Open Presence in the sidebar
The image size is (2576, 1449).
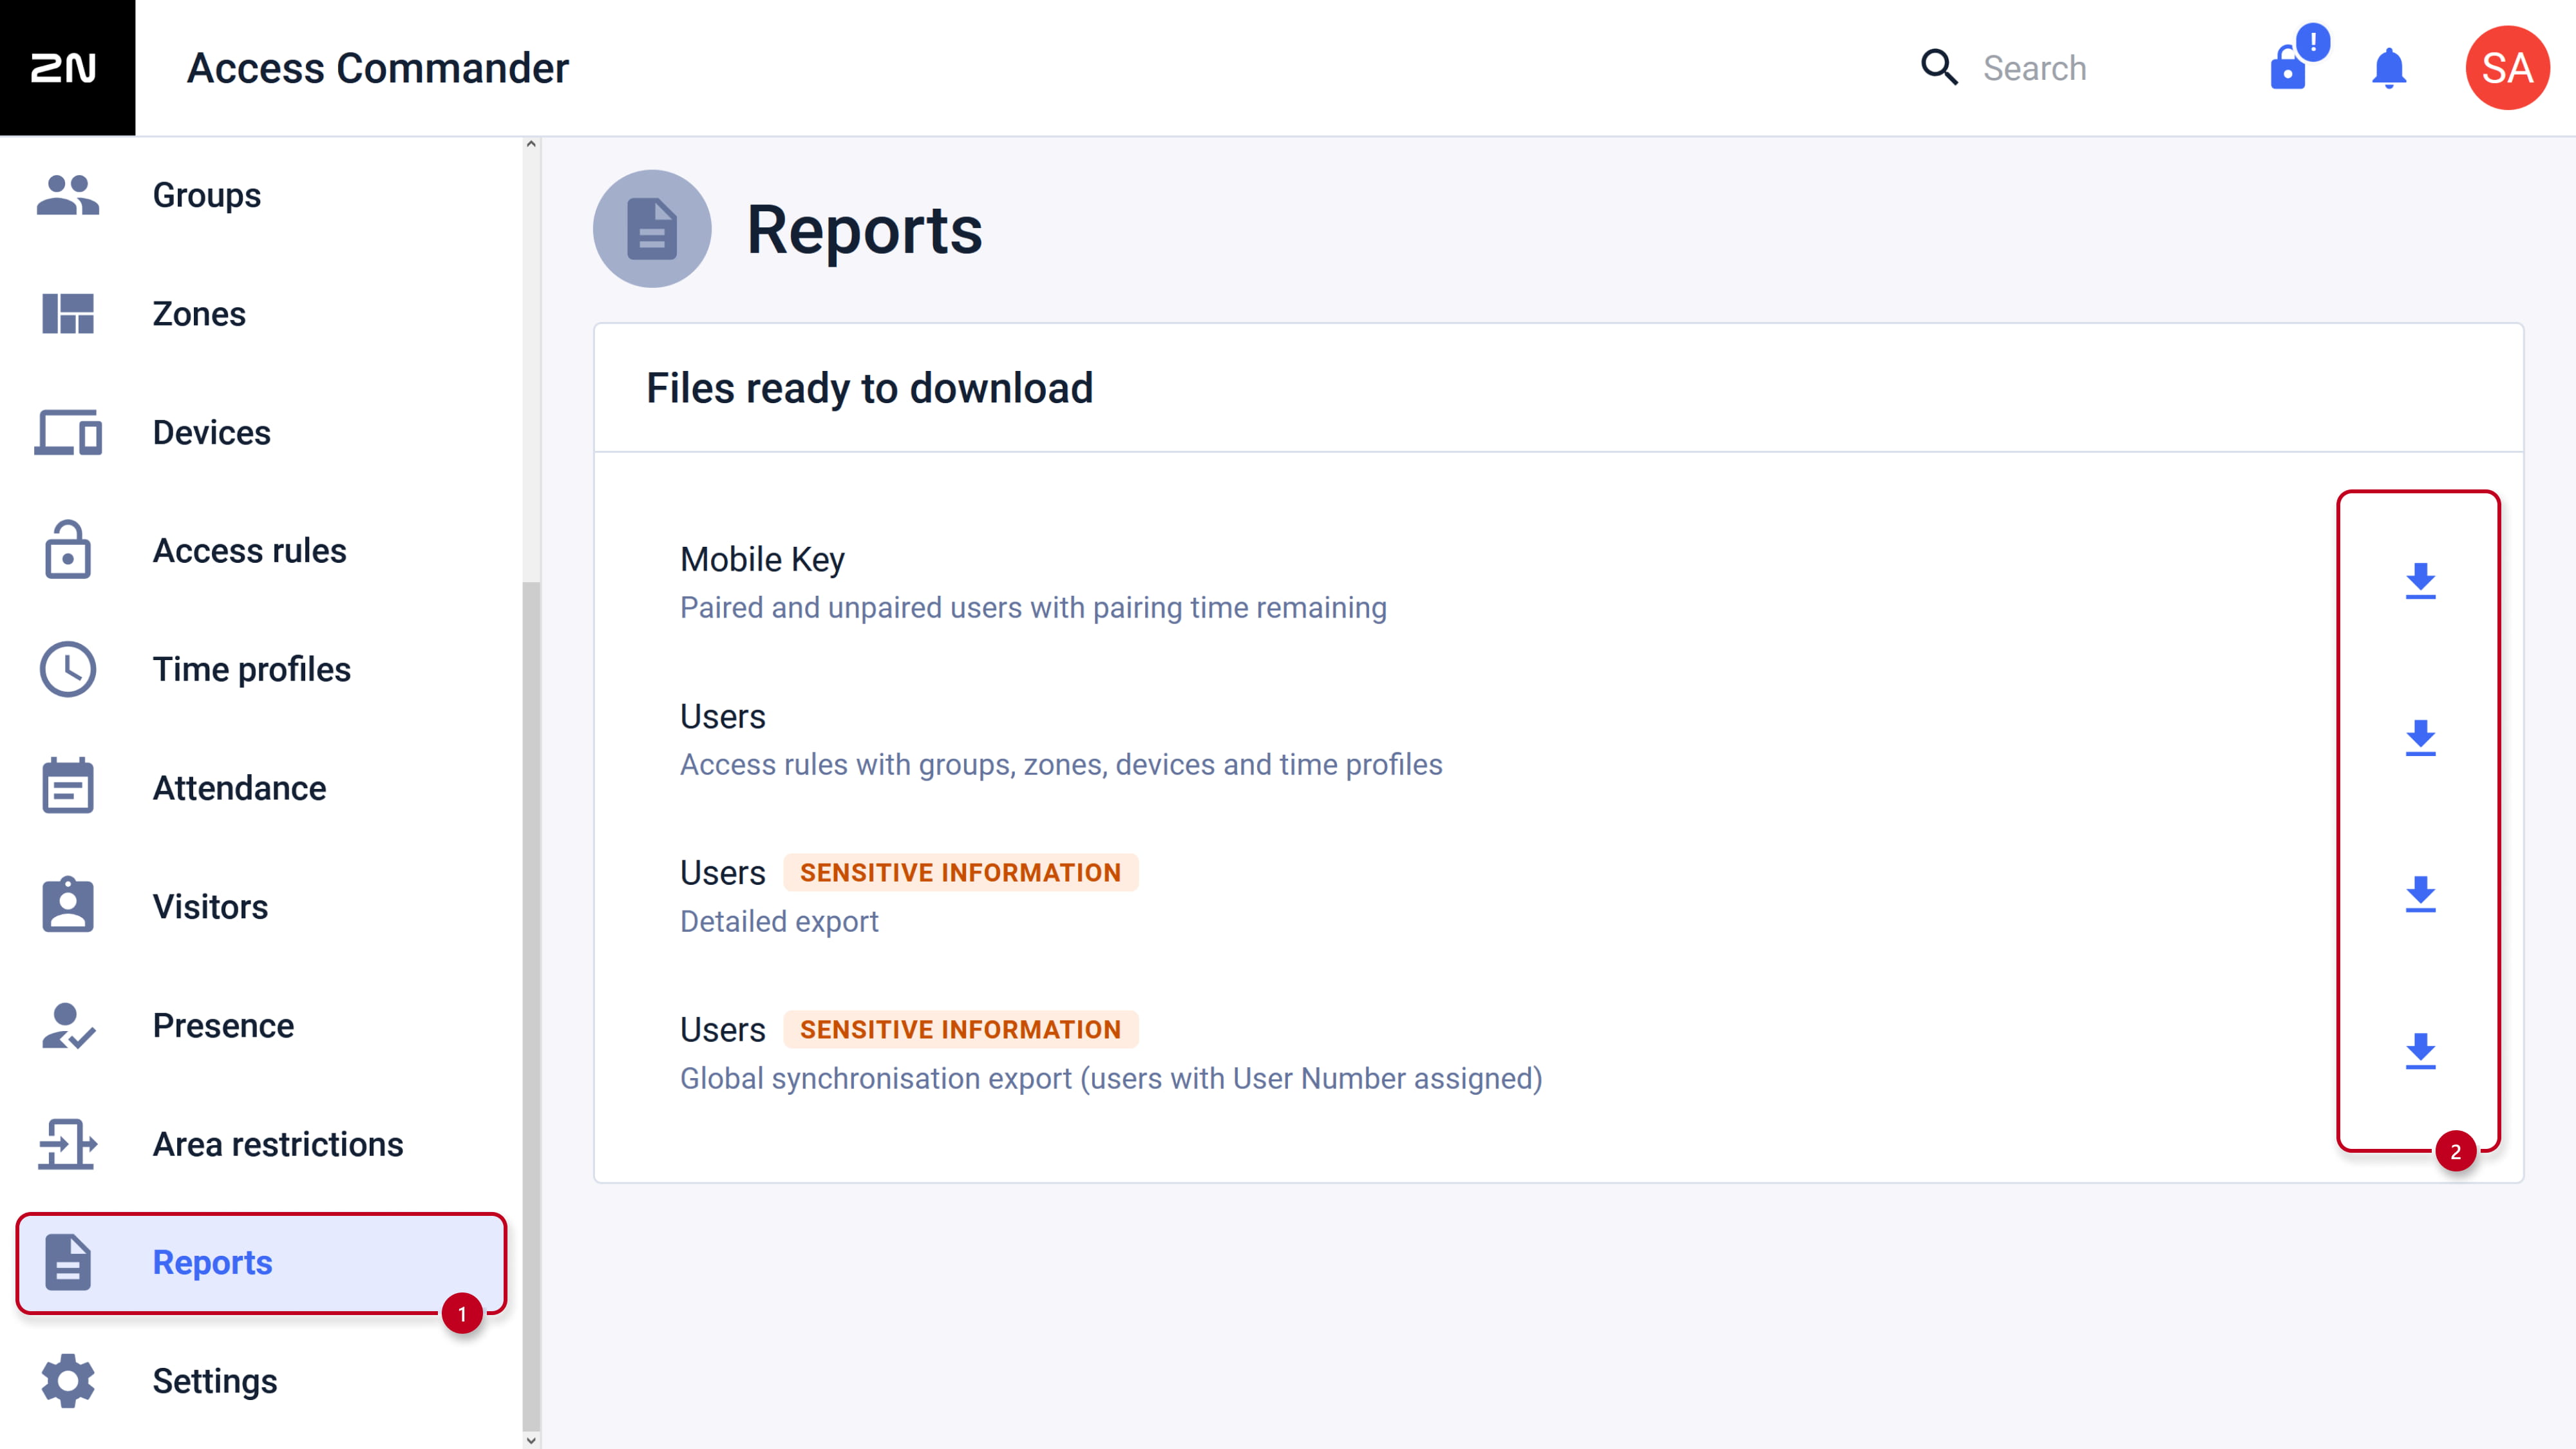click(262, 1025)
